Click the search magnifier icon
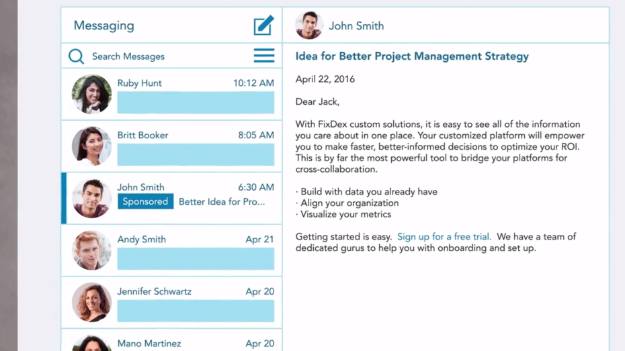This screenshot has width=625, height=351. (x=76, y=56)
